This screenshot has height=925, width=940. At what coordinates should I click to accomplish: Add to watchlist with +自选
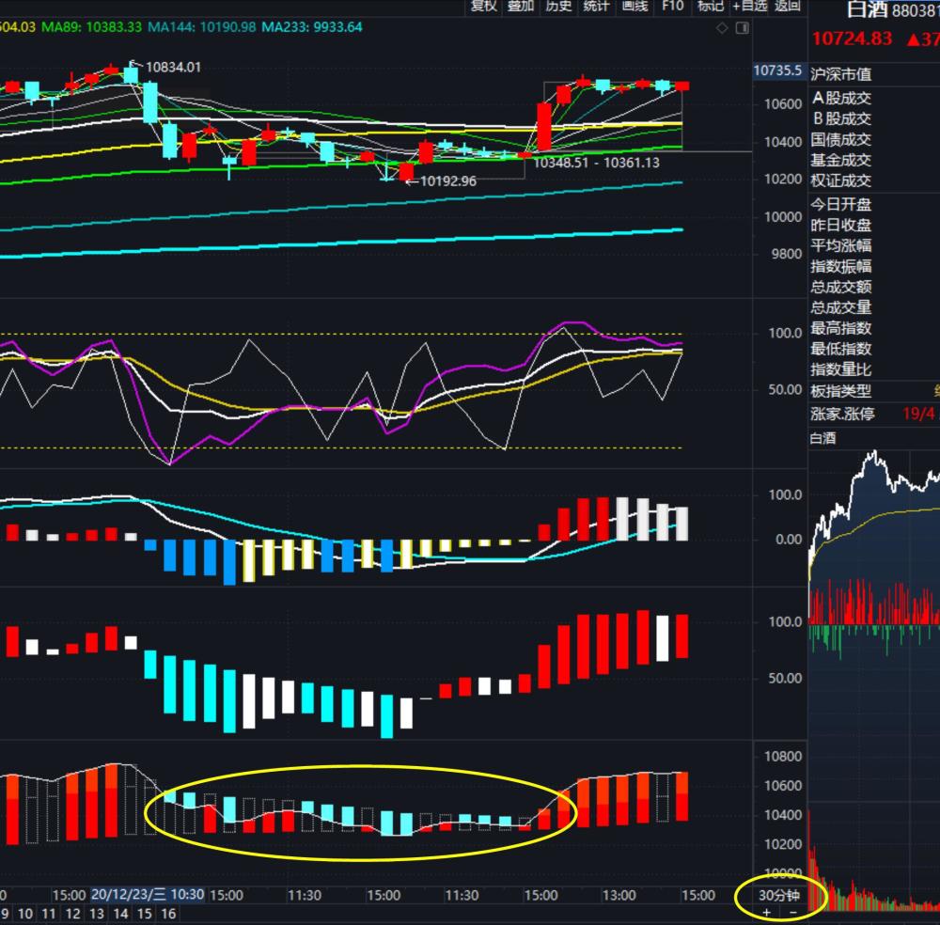tap(749, 6)
